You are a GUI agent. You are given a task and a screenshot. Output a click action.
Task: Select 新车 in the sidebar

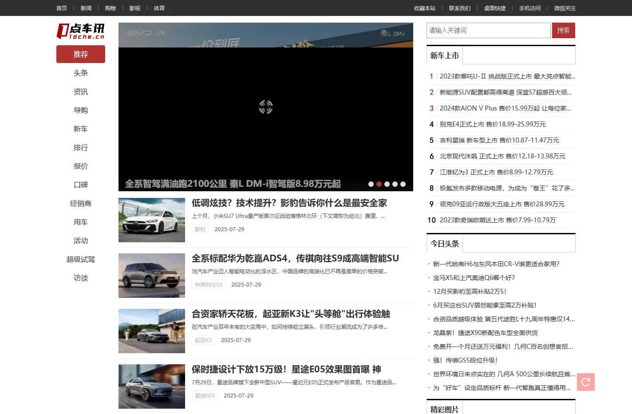pos(81,129)
